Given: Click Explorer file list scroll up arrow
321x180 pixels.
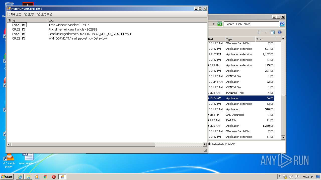Looking at the screenshot, I should (x=283, y=38).
